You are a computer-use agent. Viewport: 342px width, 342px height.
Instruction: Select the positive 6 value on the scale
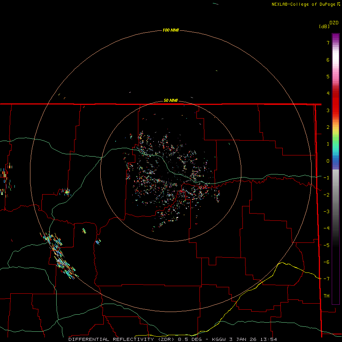point(328,60)
